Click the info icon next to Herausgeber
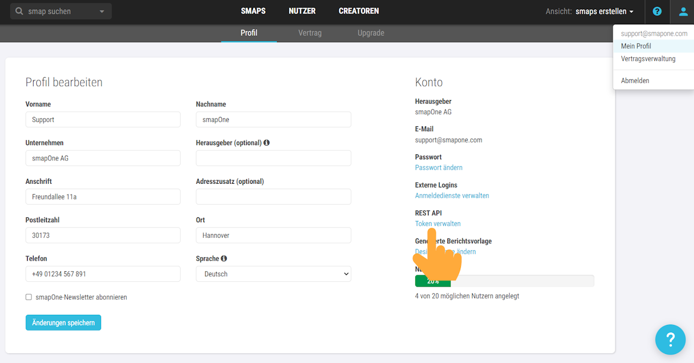Screen dimensions: 694x363 coord(267,143)
